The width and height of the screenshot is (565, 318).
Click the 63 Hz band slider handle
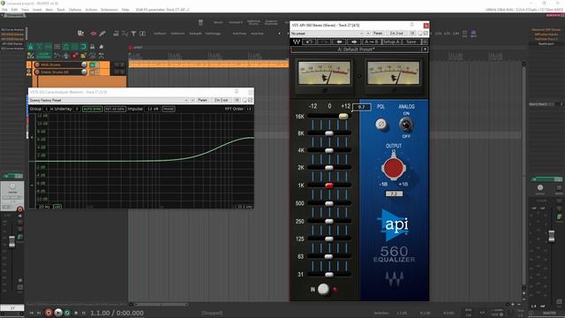328,256
